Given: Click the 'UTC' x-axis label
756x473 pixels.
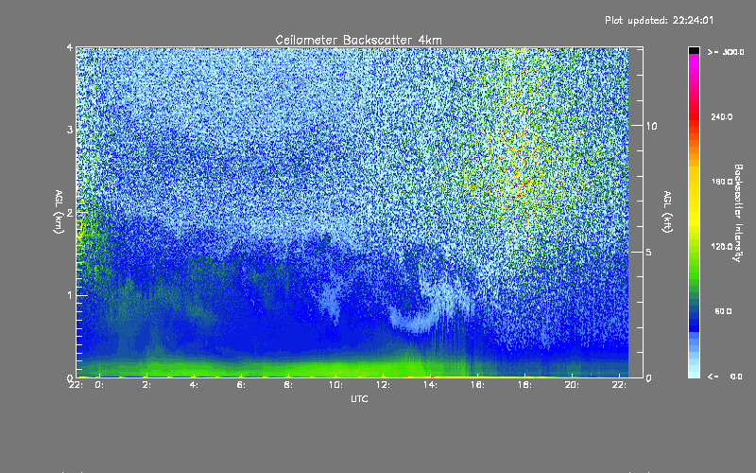Looking at the screenshot, I should 359,398.
